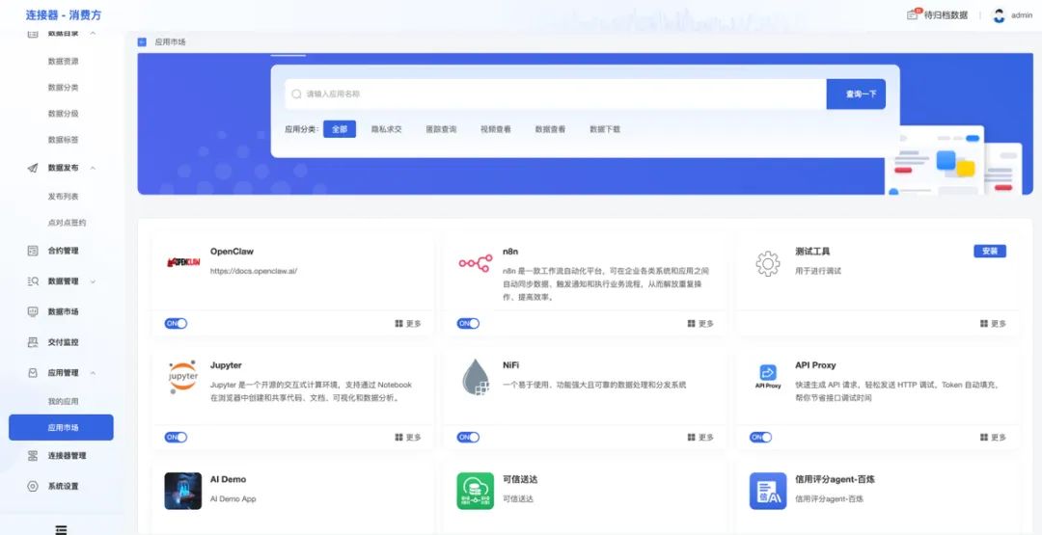Click the 待归档数据 header link text
Image resolution: width=1042 pixels, height=535 pixels.
coord(946,15)
